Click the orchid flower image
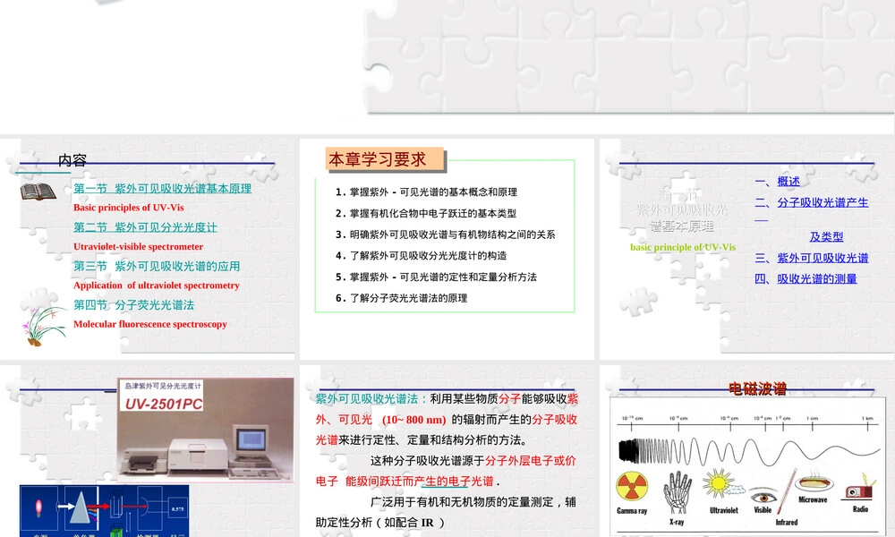 click(x=43, y=327)
